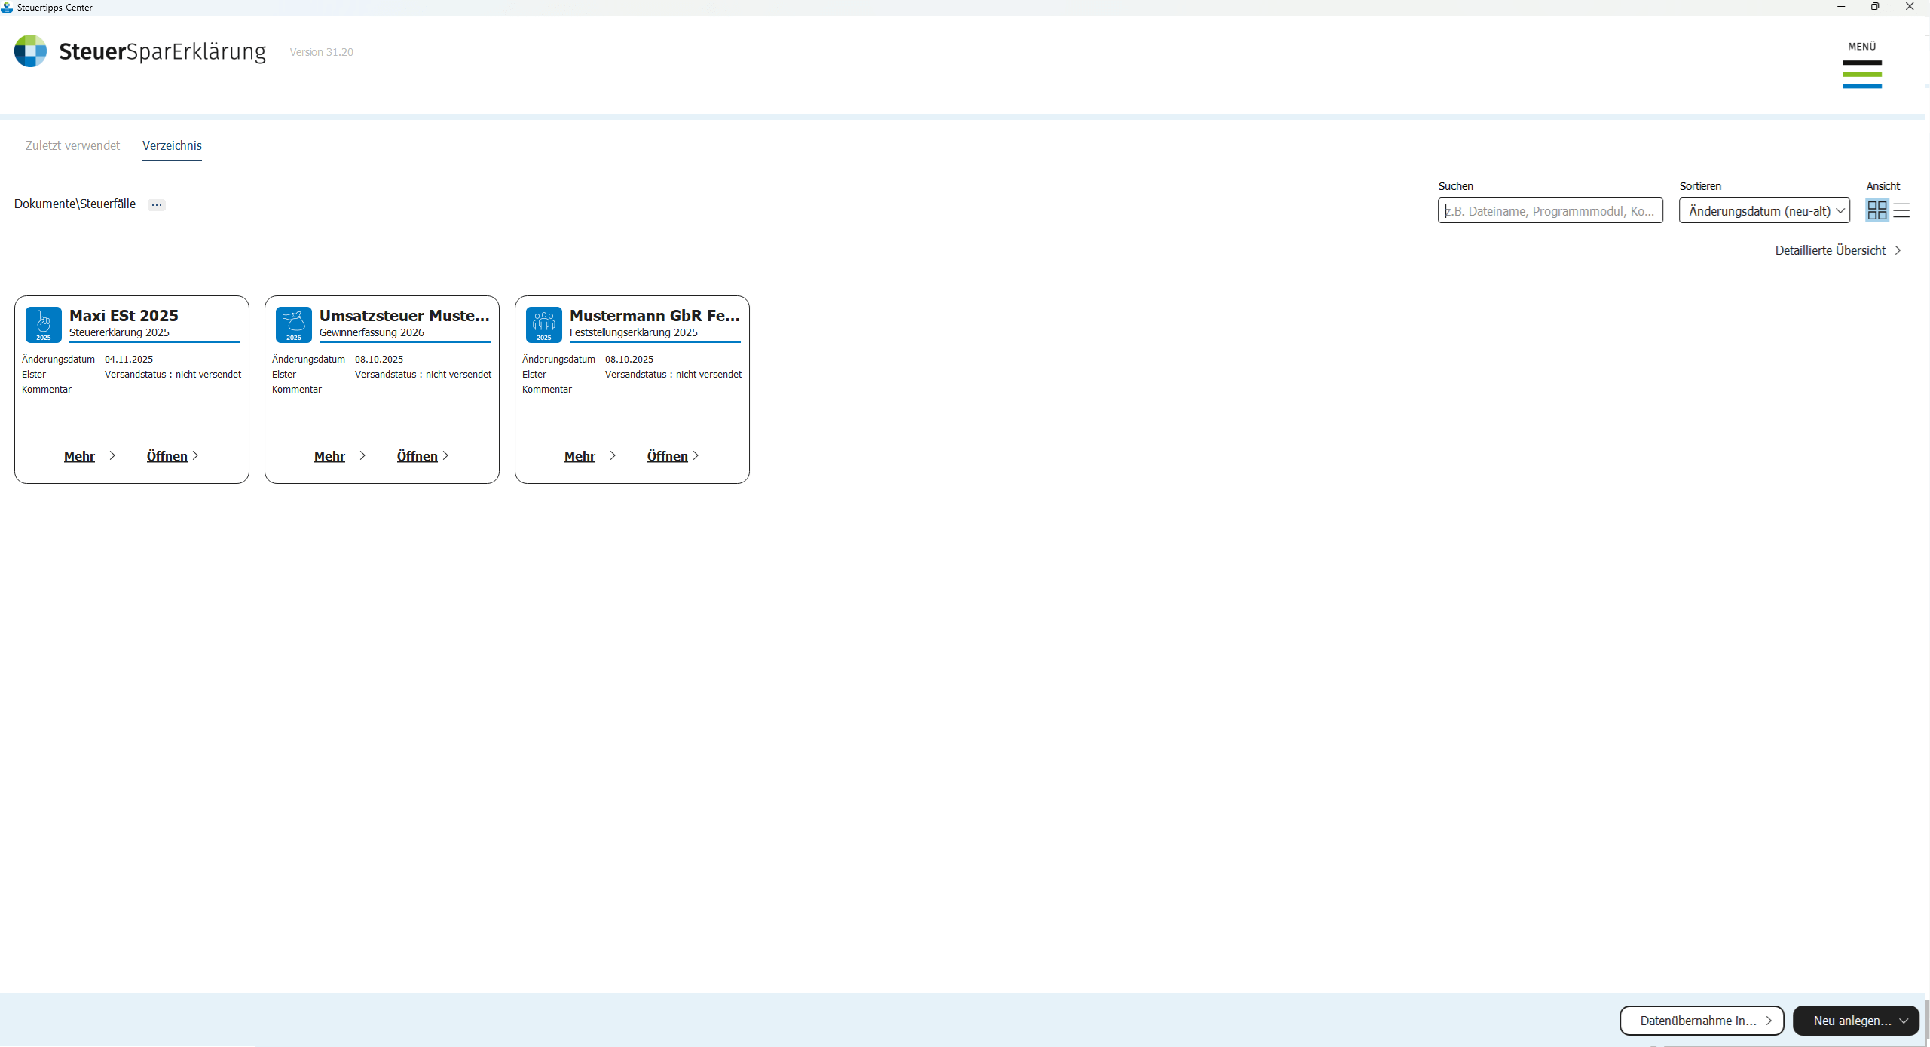This screenshot has width=1930, height=1047.
Task: Click Öffnen on Mustermann GbR card
Action: point(668,456)
